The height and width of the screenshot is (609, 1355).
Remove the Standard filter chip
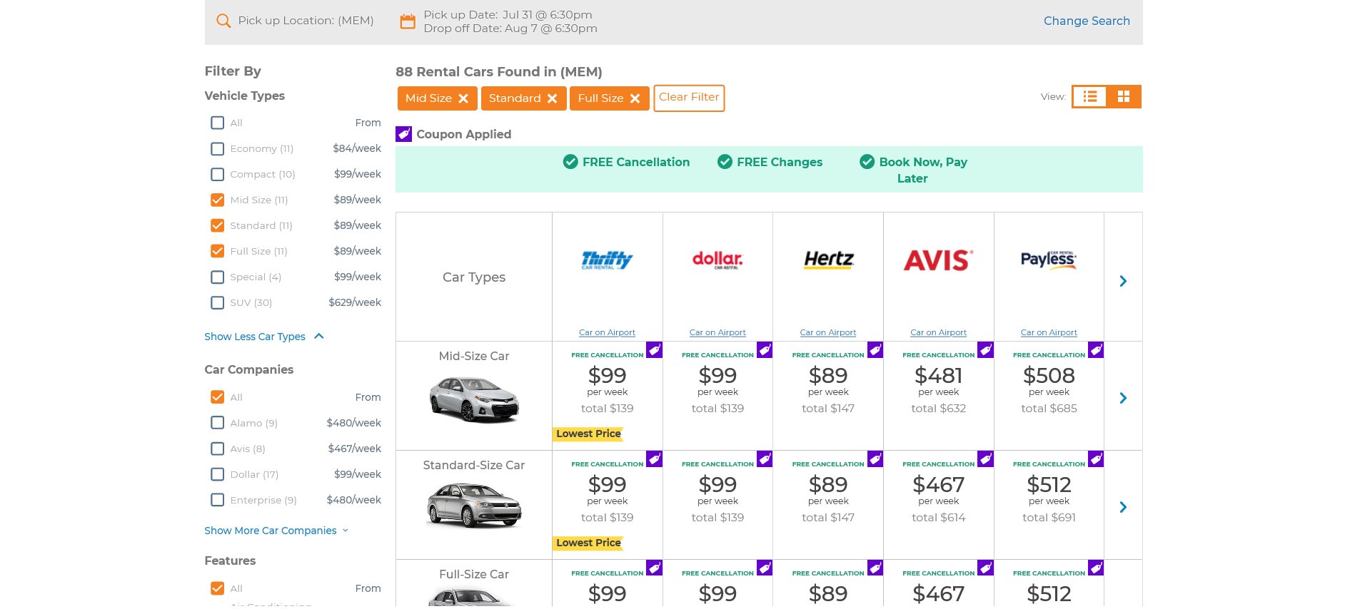[552, 98]
